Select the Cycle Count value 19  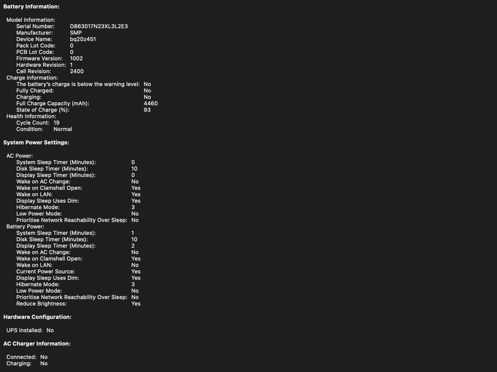(56, 123)
